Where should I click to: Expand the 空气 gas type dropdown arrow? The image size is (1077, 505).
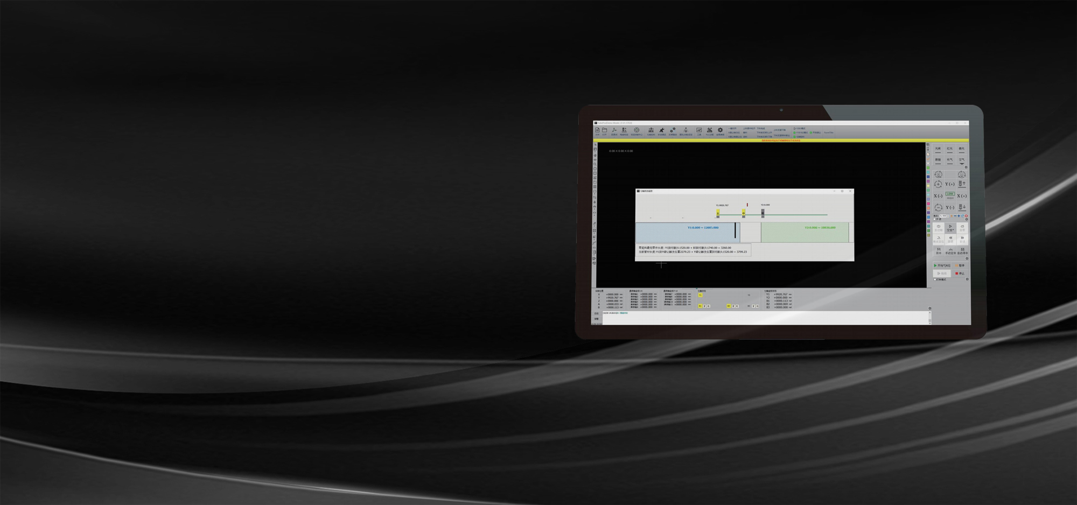coord(962,164)
